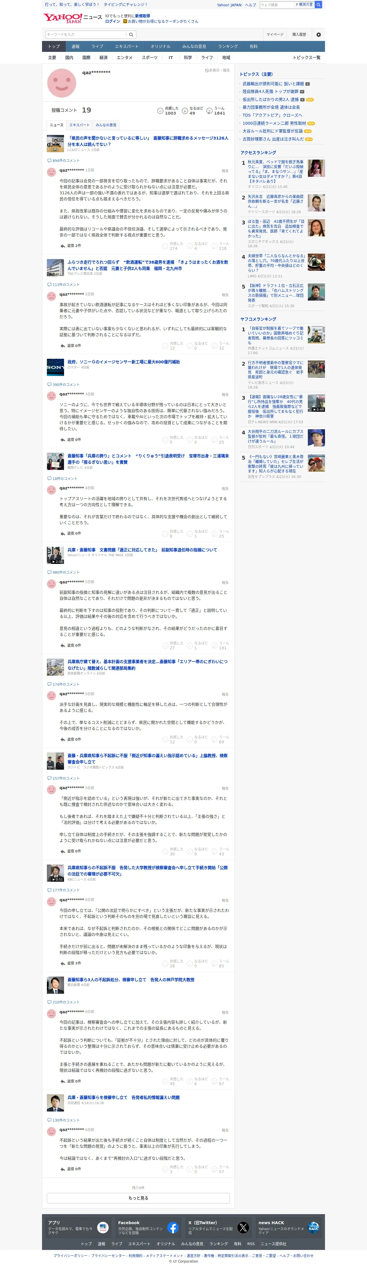Viewport: 367px width, 1270px height.
Task: Open the 武器輸出が原則可能に 狙いと課題 topic
Action: pos(273,84)
